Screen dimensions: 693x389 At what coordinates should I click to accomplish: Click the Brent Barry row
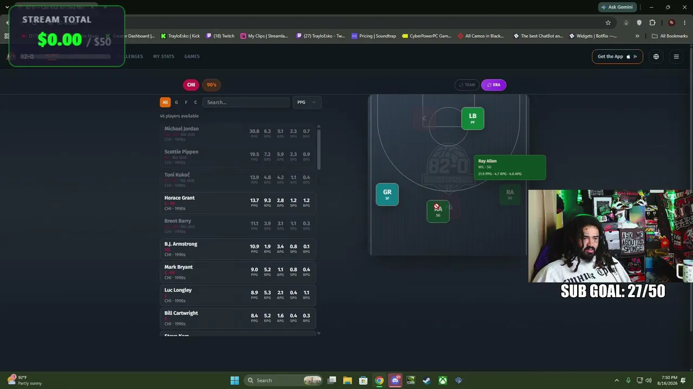click(238, 226)
